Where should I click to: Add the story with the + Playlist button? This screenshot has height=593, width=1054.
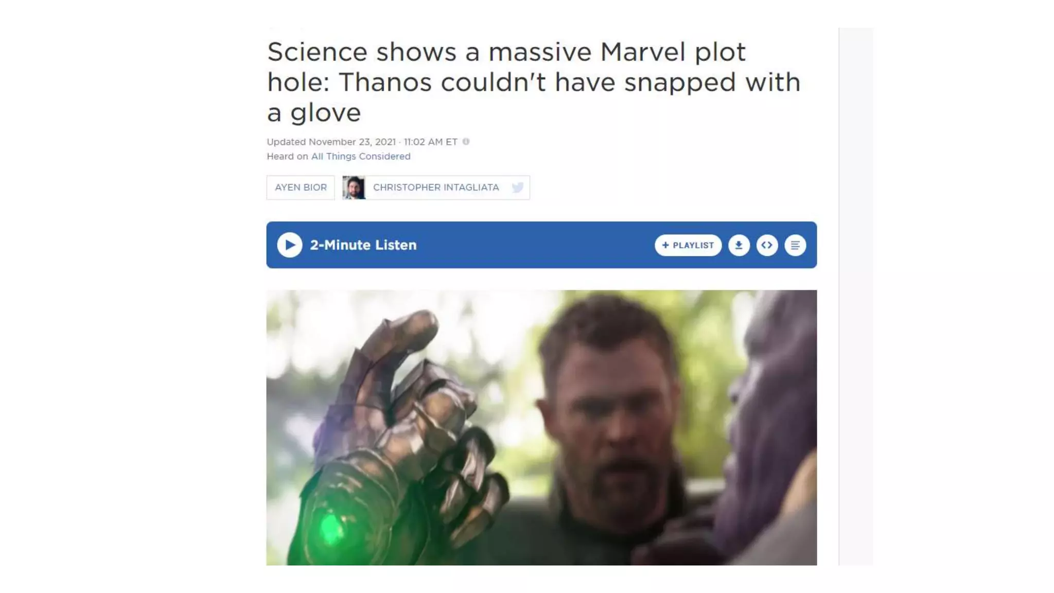(688, 245)
